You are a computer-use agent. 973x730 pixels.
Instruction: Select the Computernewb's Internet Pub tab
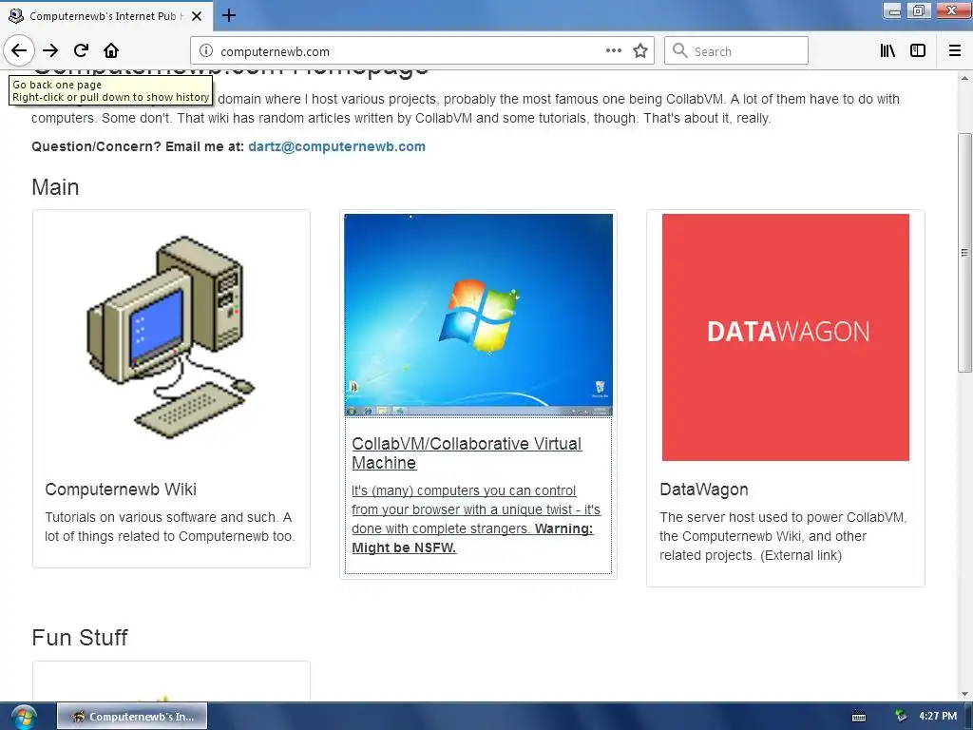pyautogui.click(x=105, y=16)
